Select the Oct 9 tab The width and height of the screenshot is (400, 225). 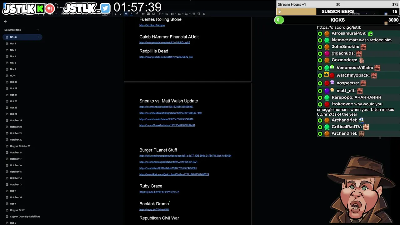[13, 204]
